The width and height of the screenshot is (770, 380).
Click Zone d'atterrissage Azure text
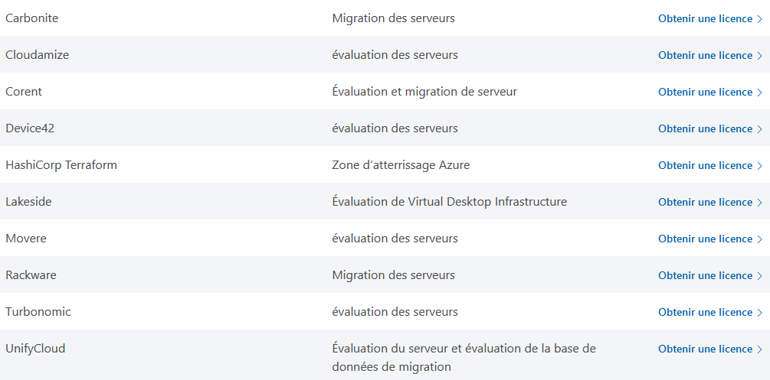point(401,165)
